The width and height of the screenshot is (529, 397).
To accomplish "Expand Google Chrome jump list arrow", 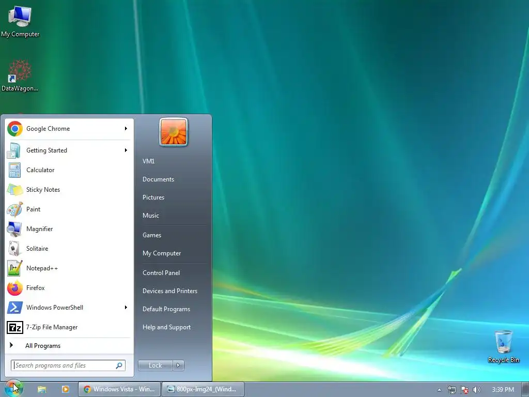I will (126, 129).
